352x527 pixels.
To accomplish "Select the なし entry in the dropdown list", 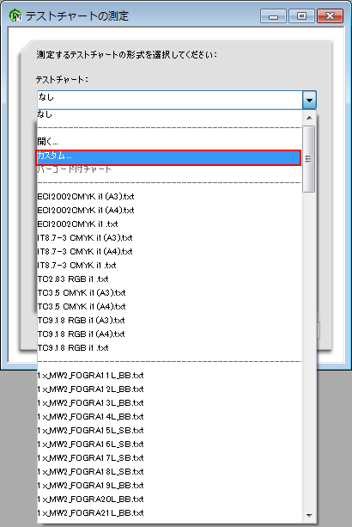I will [x=169, y=114].
